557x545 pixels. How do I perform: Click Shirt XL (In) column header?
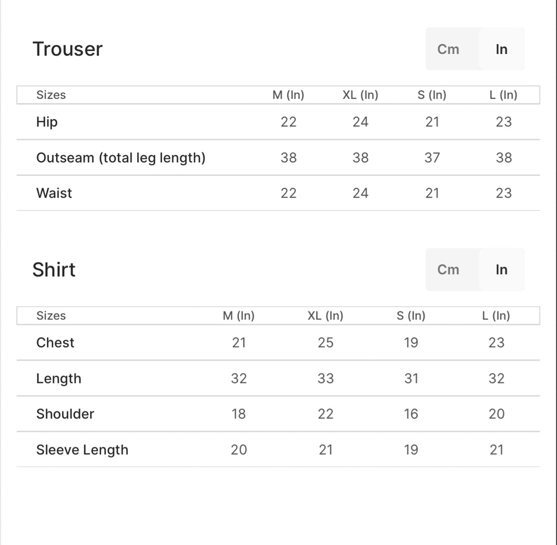325,315
